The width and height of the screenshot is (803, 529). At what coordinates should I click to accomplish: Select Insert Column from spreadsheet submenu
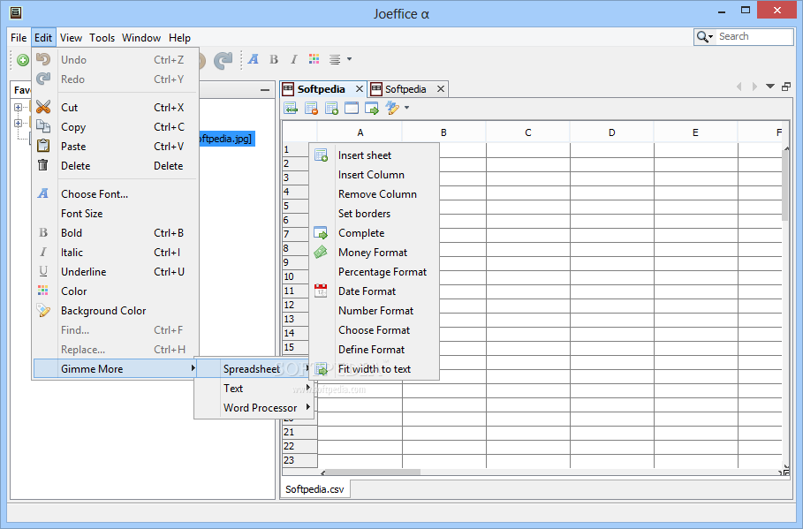pos(375,175)
